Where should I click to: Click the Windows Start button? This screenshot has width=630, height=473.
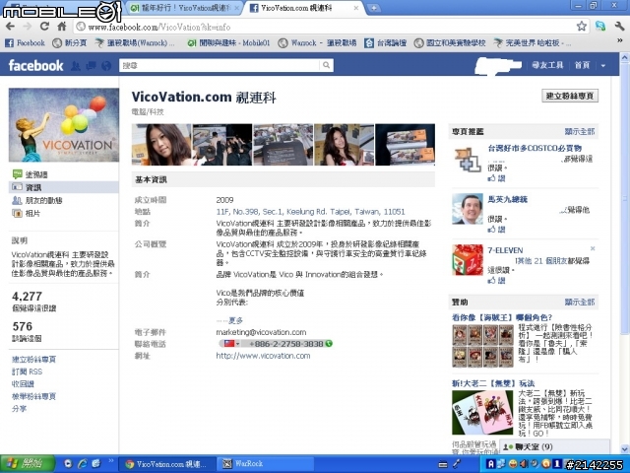tap(27, 464)
